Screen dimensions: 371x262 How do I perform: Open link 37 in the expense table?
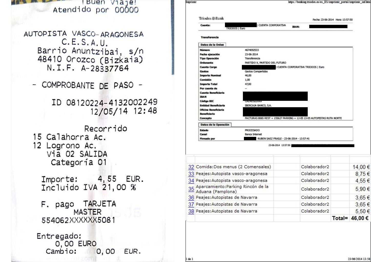coord(191,204)
